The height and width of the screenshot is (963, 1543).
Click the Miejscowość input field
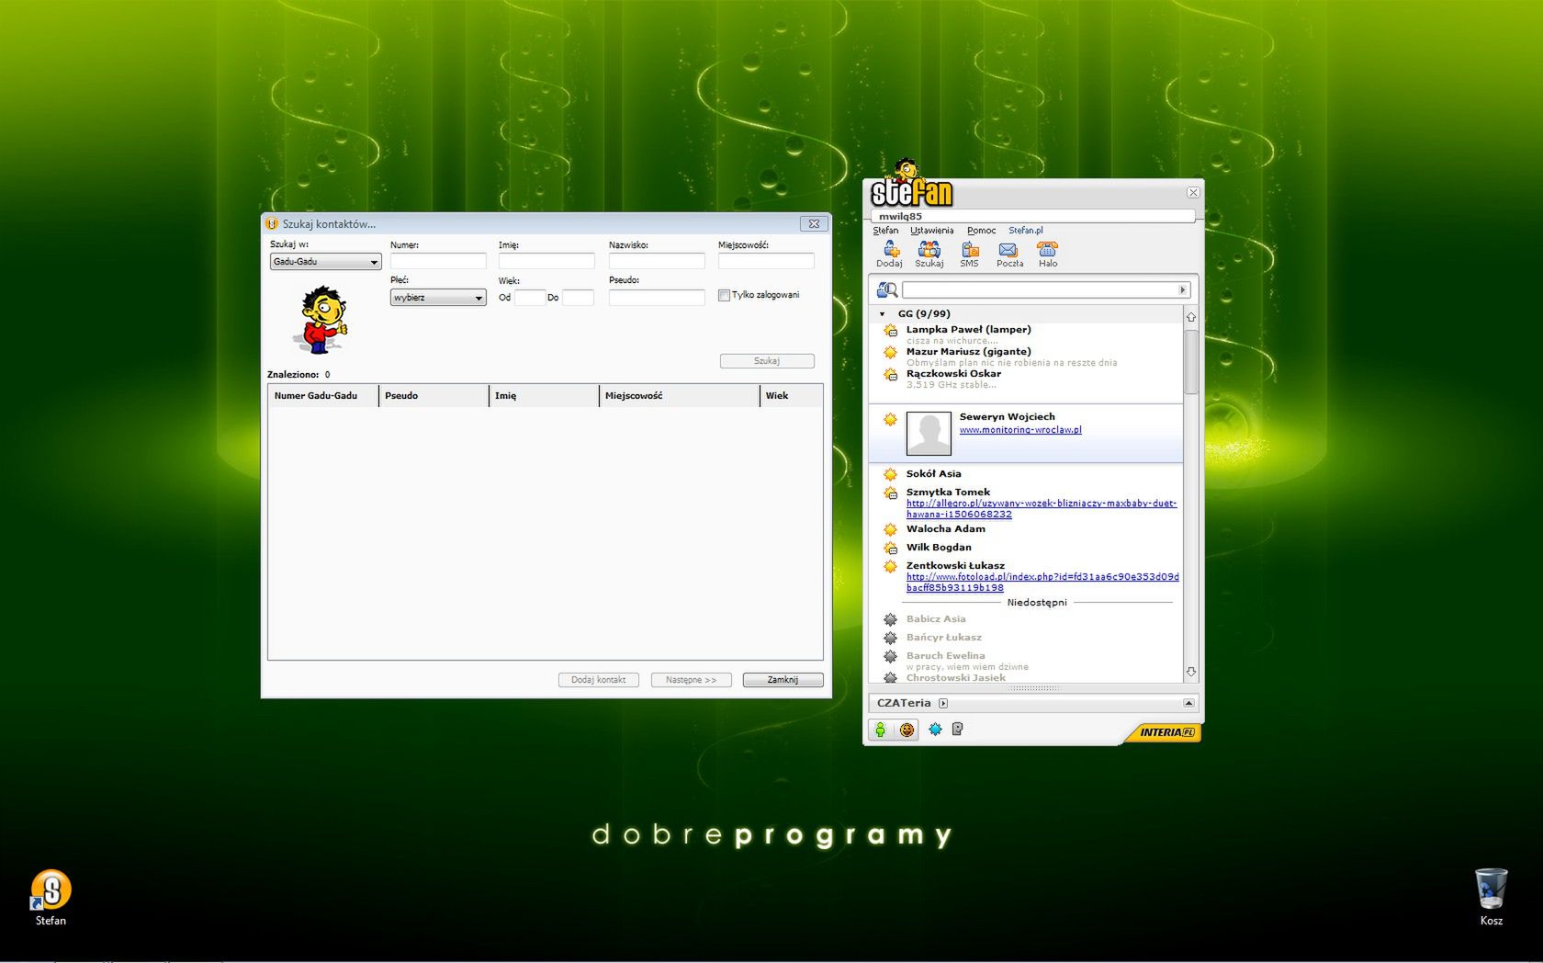click(x=766, y=261)
